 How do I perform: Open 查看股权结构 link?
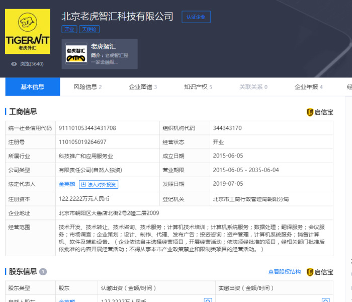coord(284,272)
